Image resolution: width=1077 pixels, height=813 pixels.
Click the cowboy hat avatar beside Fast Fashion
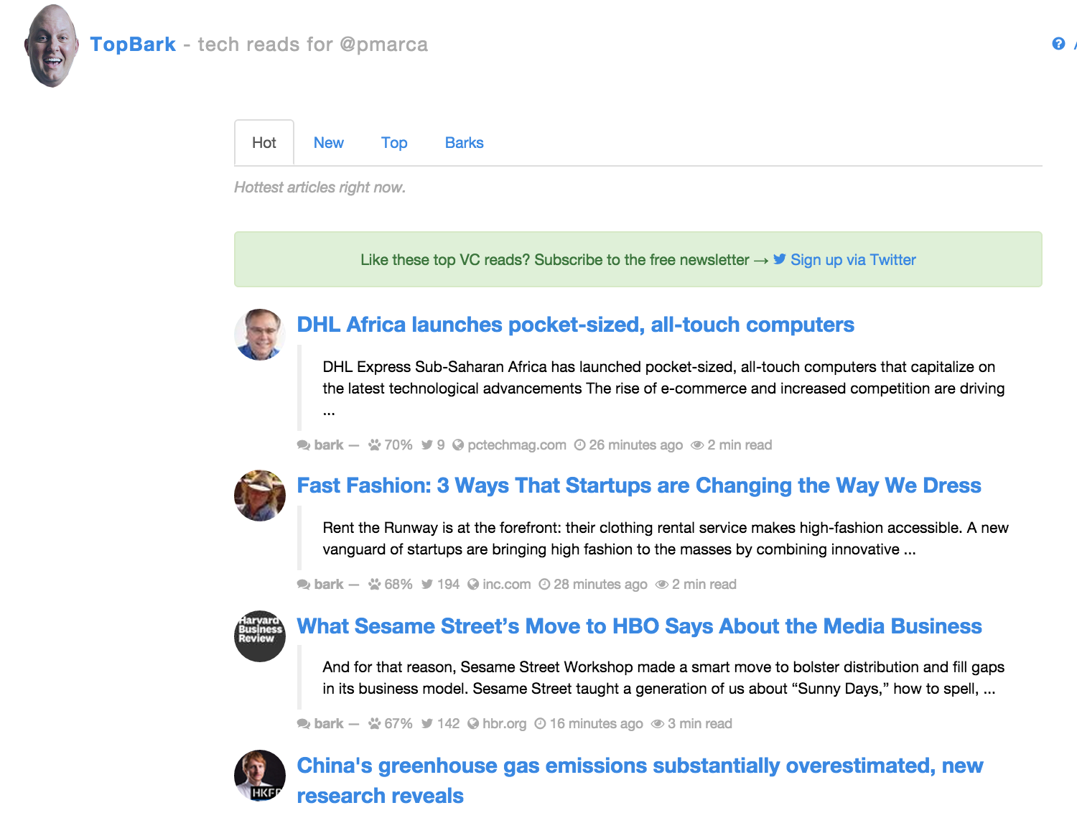click(260, 496)
